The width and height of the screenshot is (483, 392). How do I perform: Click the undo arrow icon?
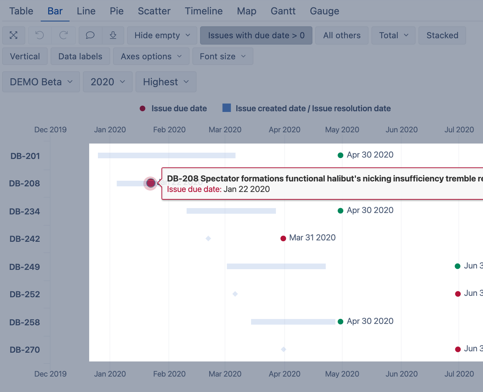pyautogui.click(x=40, y=35)
